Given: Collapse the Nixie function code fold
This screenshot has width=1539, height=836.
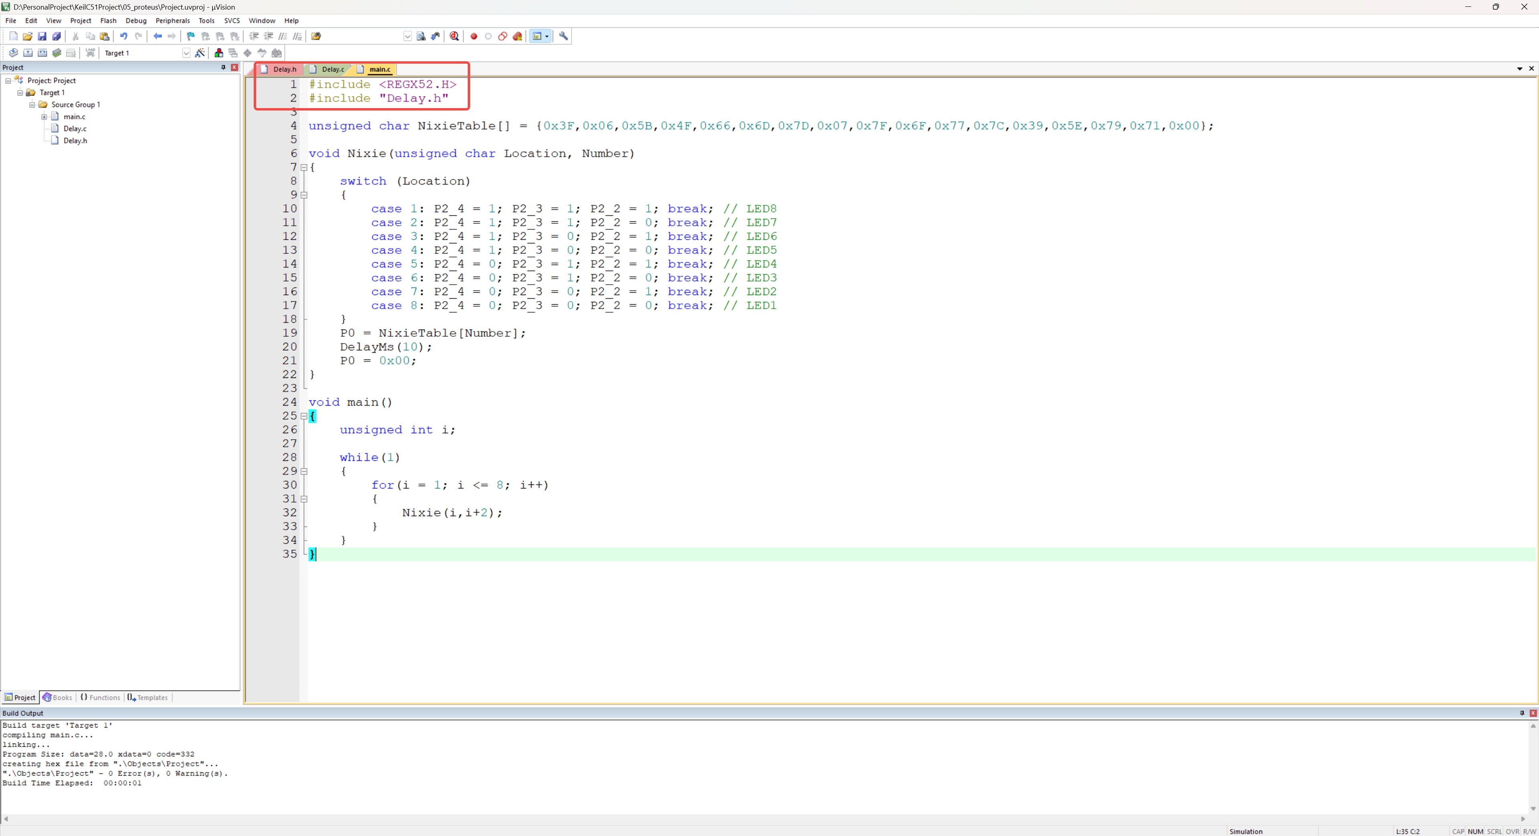Looking at the screenshot, I should click(x=304, y=168).
